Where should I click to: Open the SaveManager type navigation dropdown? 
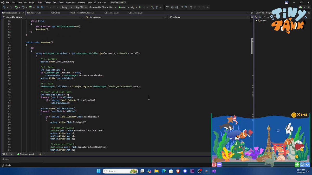pos(126,17)
